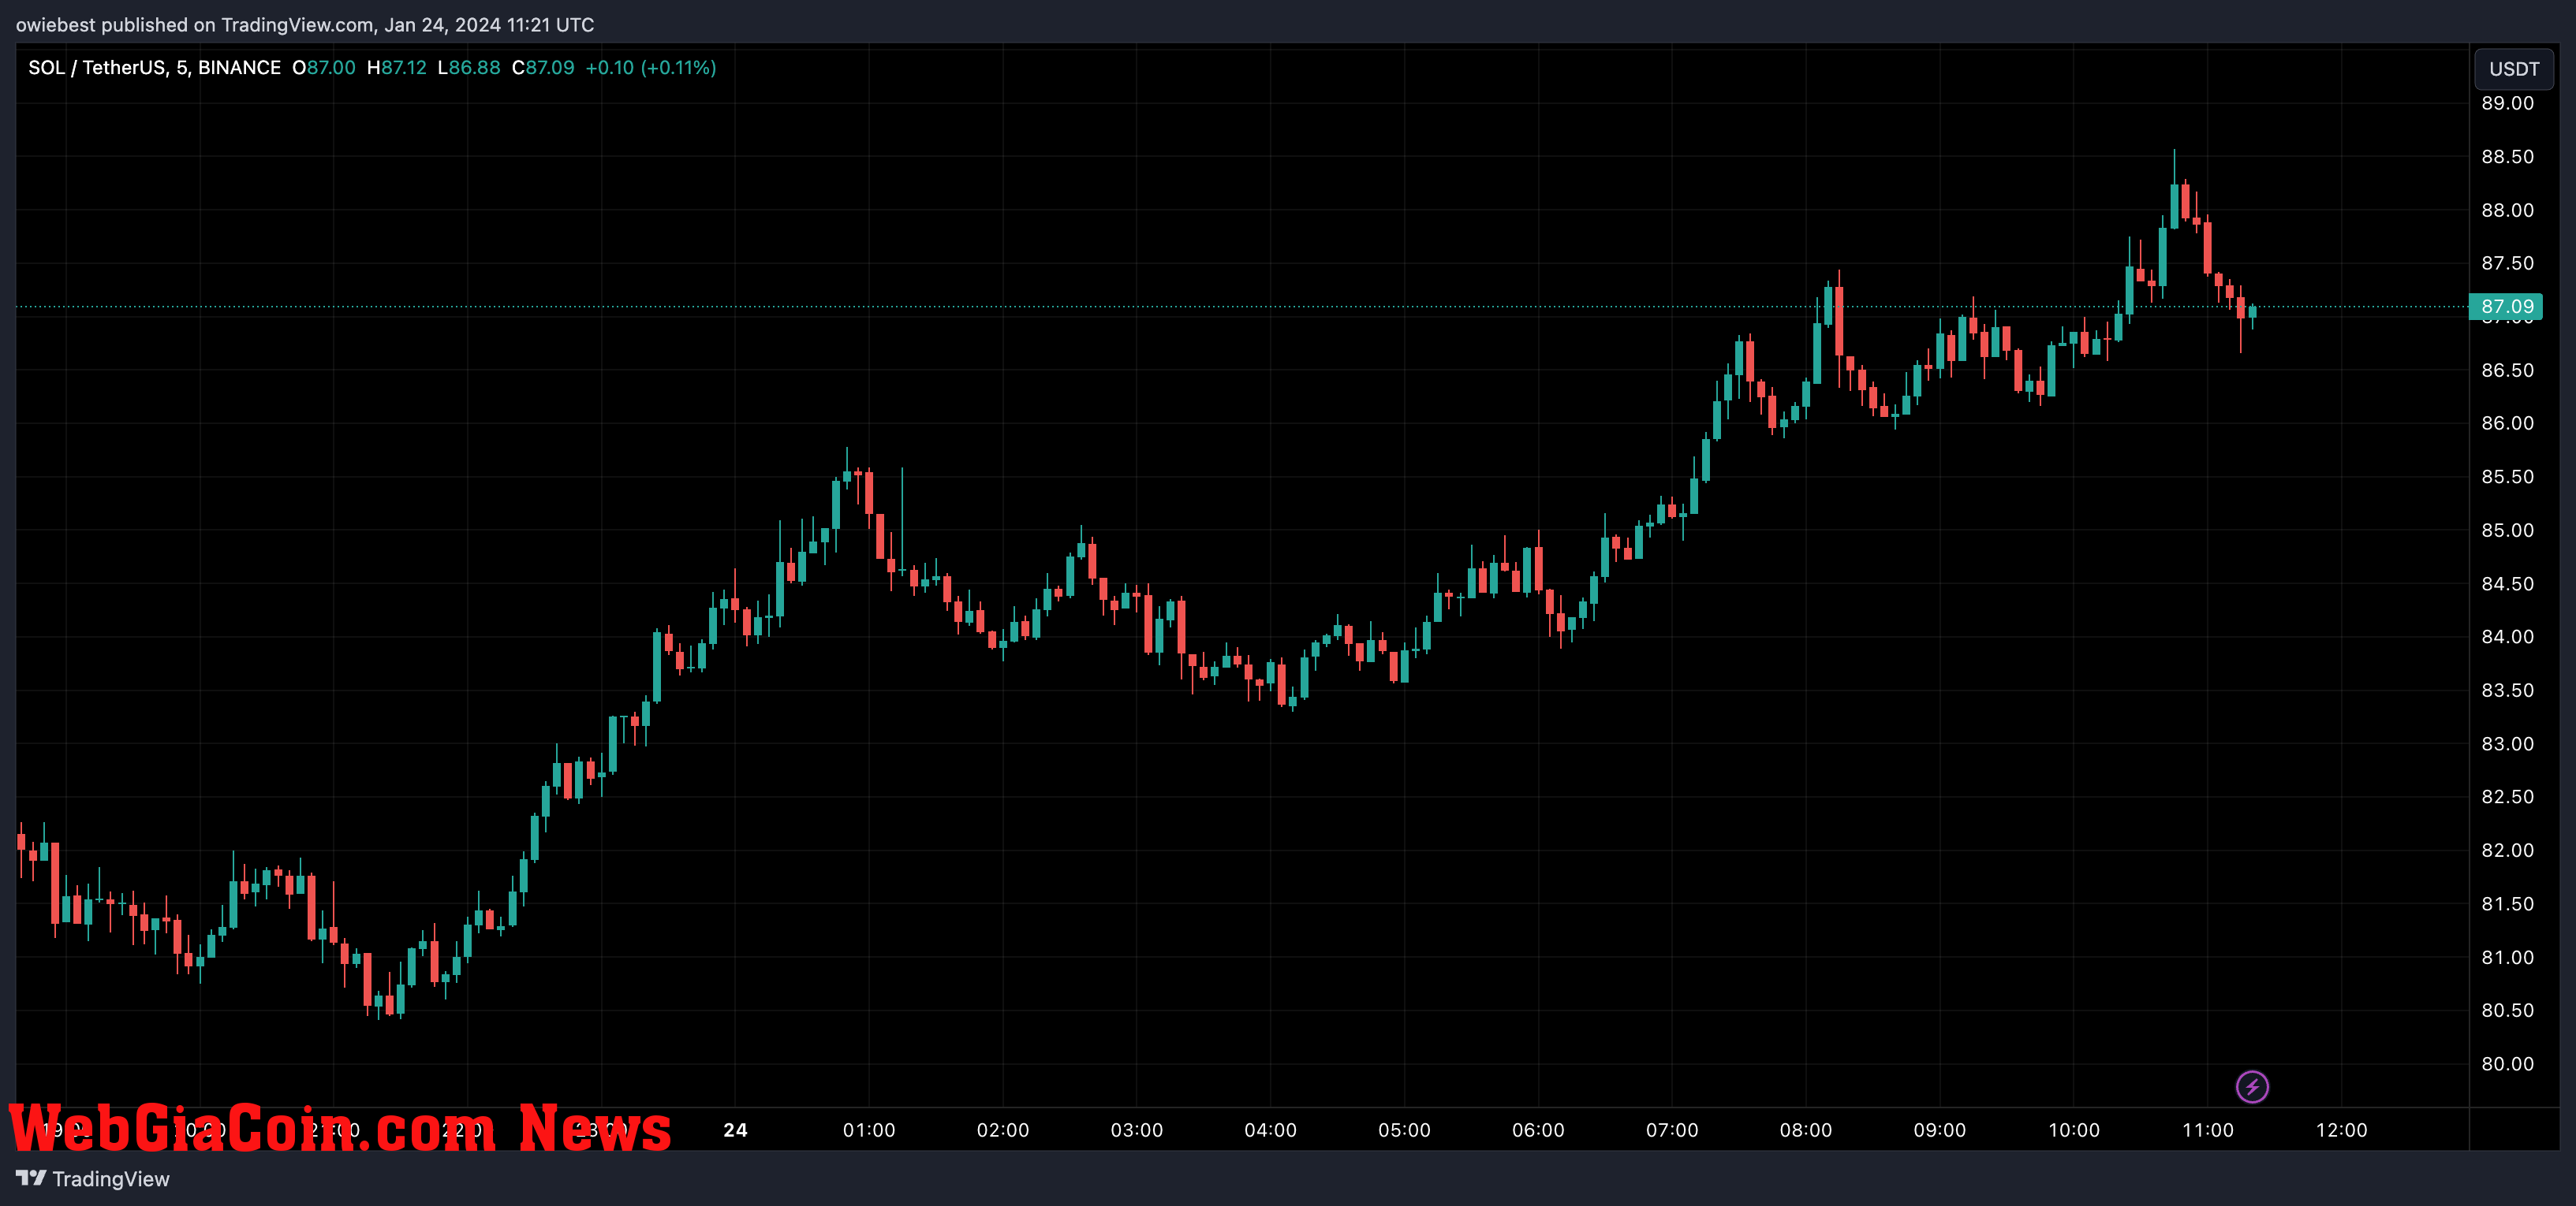
Task: Click the TradingView logo at bottom left
Action: [x=93, y=1179]
